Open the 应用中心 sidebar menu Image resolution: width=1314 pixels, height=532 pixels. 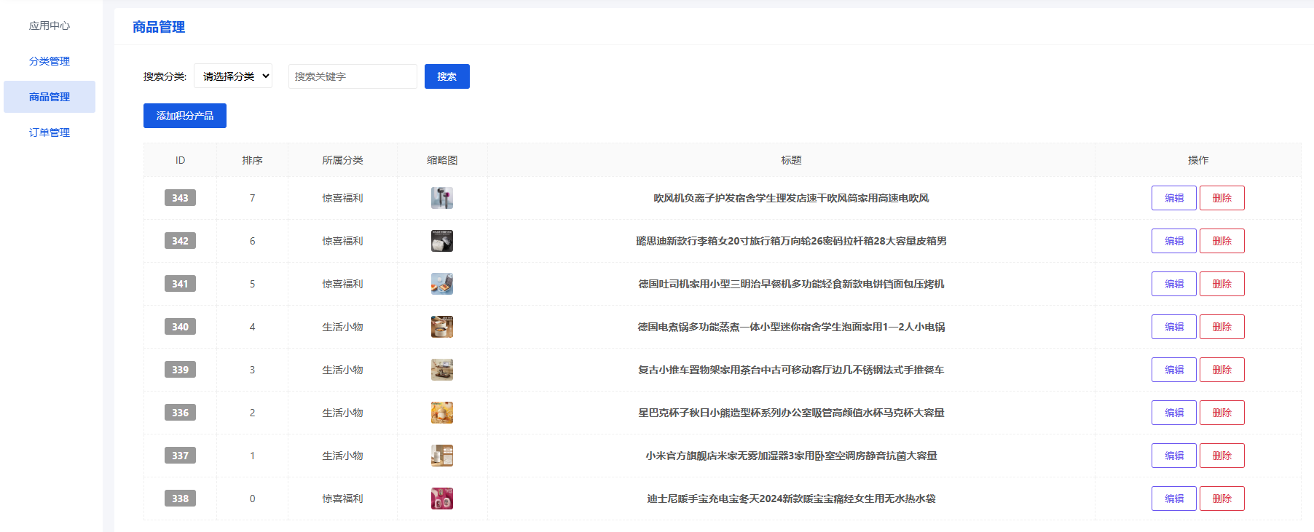pyautogui.click(x=50, y=25)
